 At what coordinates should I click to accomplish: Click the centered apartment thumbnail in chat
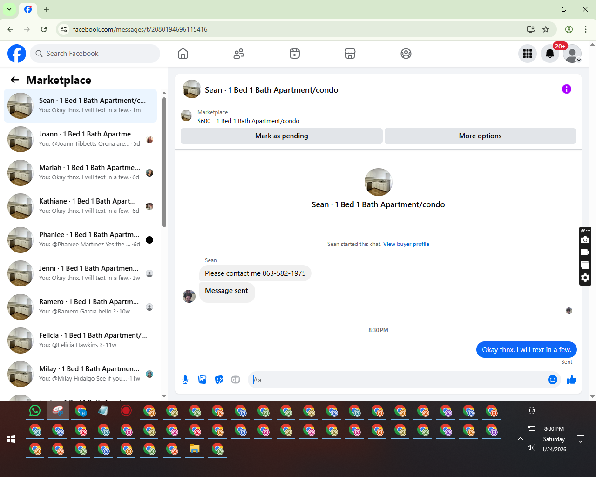[x=378, y=182]
